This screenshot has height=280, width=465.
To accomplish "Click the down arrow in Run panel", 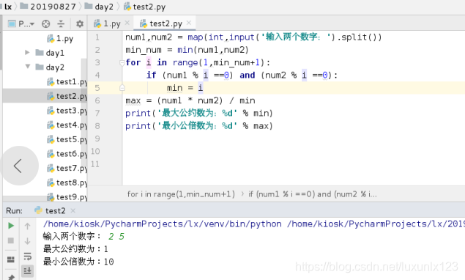I will tap(27, 241).
